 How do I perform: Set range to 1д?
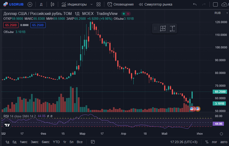(x=7, y=142)
